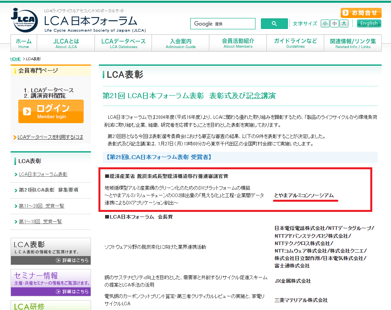Click the 第21回 LCA日本フォーラム表彰 表彰式 heading
This screenshot has width=391, height=310.
189,96
